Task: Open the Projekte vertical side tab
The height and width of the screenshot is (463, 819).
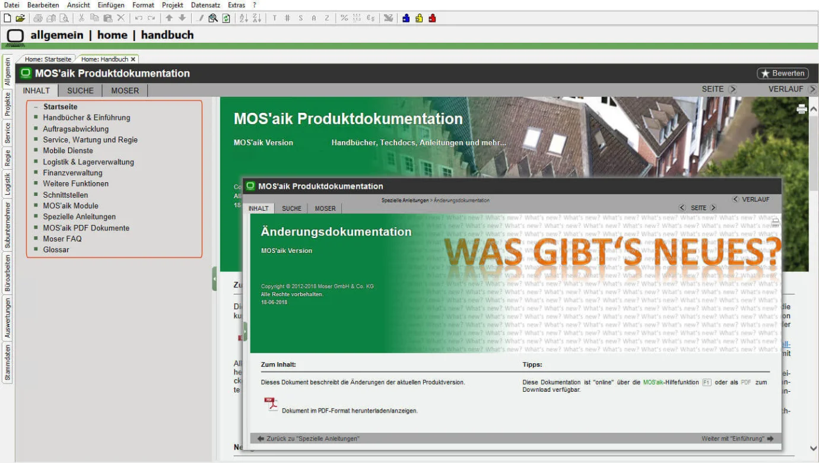Action: [8, 104]
